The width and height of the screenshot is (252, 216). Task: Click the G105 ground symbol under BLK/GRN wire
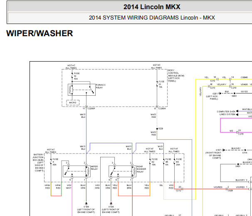click(x=86, y=204)
